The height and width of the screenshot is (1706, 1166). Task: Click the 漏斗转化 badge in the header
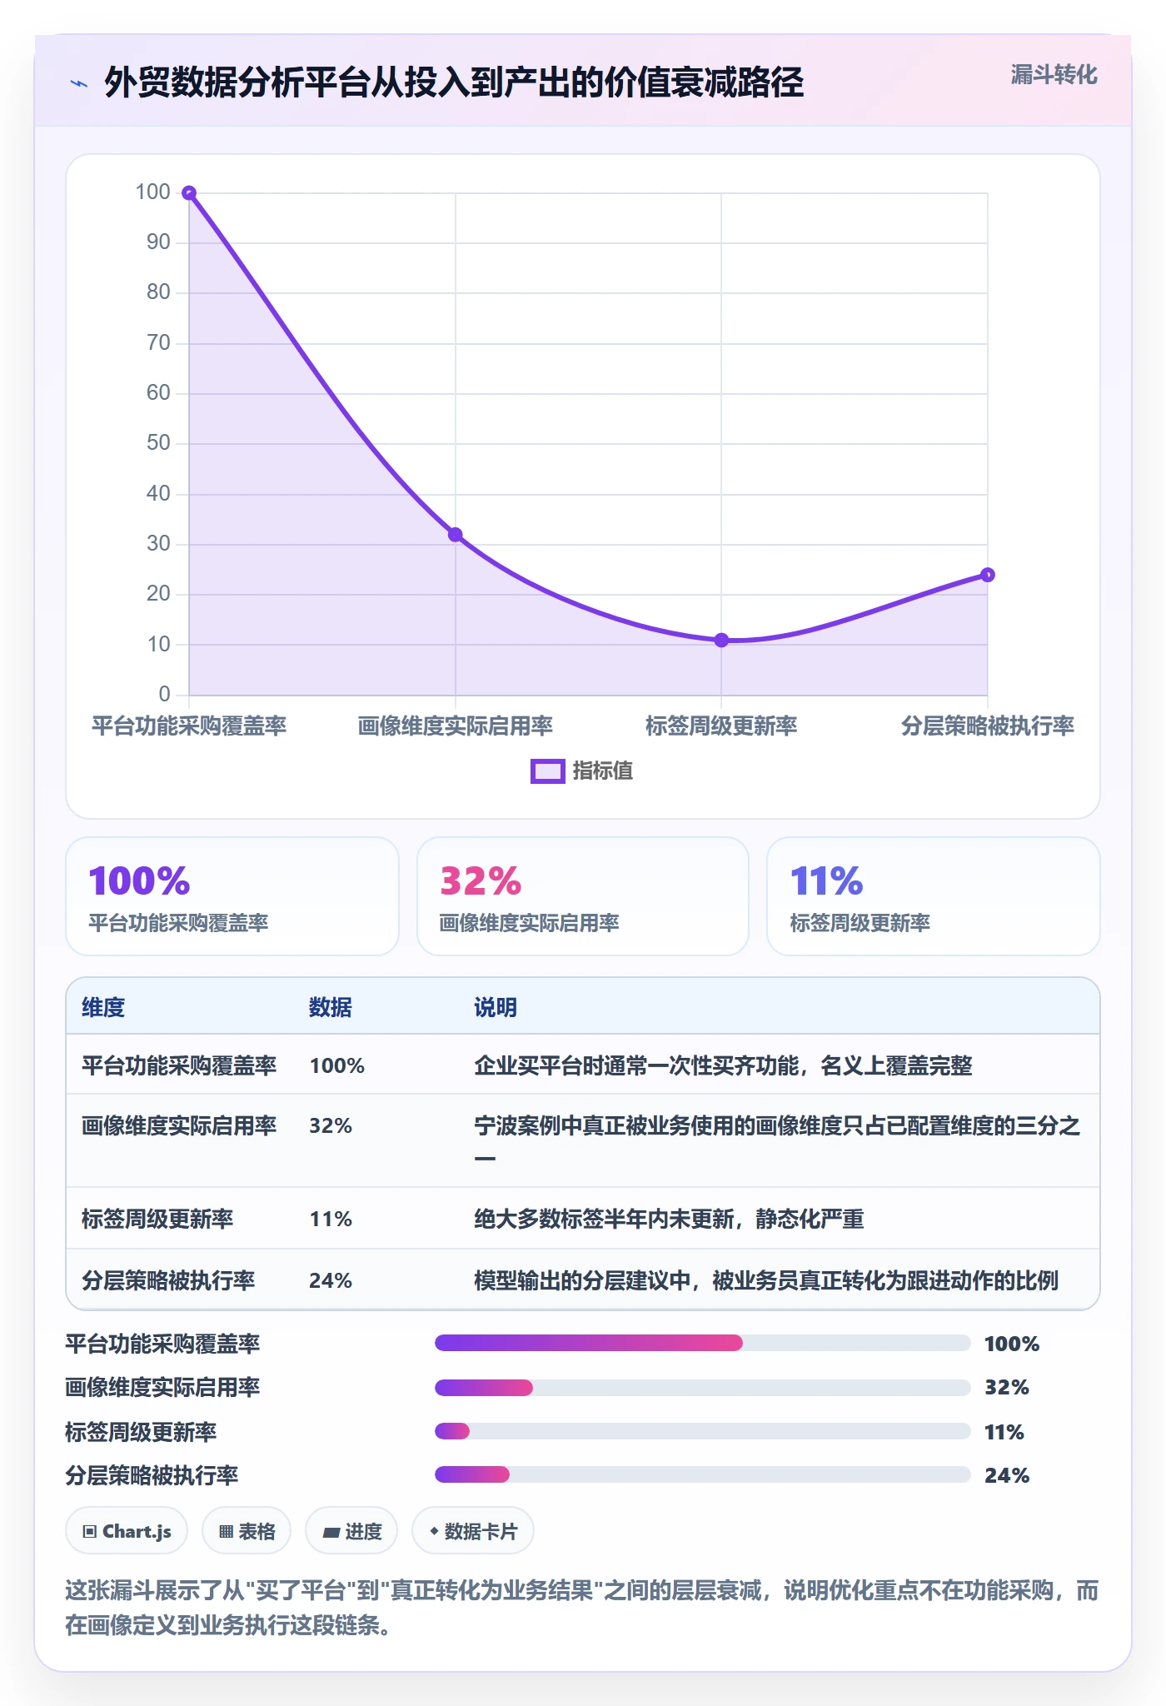1054,75
